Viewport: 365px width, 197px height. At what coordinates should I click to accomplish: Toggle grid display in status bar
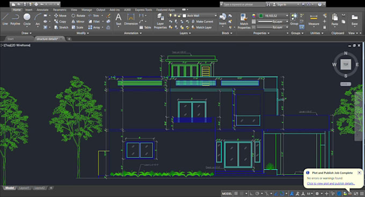pyautogui.click(x=236, y=193)
